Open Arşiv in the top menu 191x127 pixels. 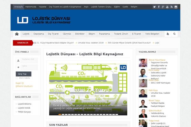pyautogui.click(x=86, y=7)
